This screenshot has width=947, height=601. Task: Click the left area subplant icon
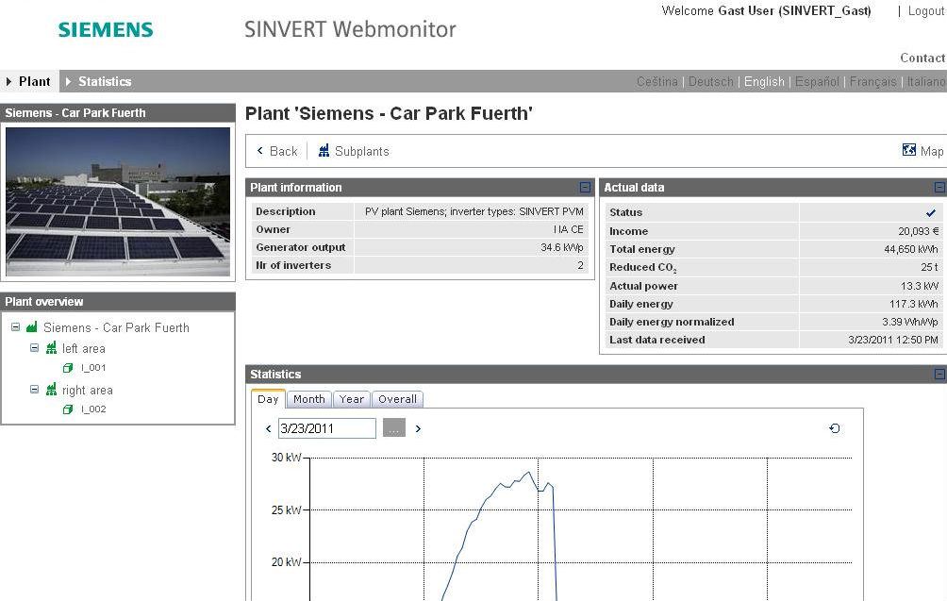tap(51, 348)
